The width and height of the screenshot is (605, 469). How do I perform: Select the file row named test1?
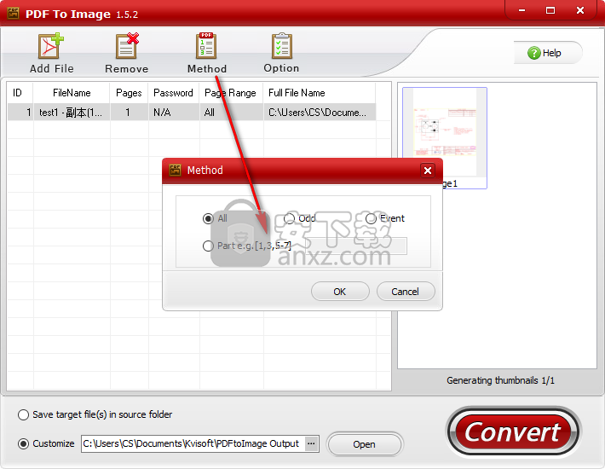click(192, 113)
